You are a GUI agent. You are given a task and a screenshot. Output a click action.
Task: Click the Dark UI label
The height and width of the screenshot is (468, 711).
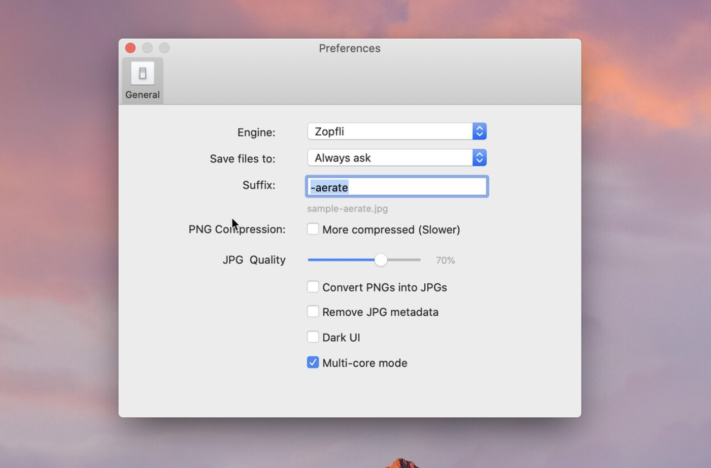coord(341,337)
